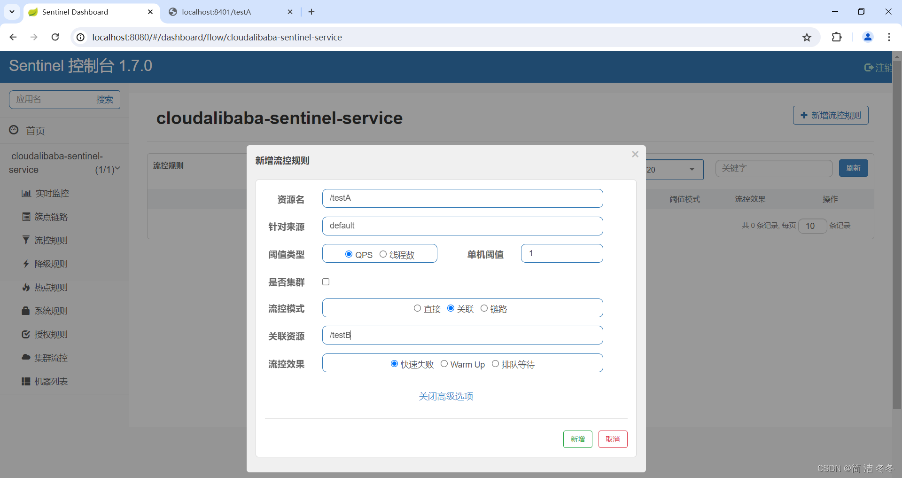Open 簇点链路 menu item
Image resolution: width=902 pixels, height=478 pixels.
coord(51,217)
